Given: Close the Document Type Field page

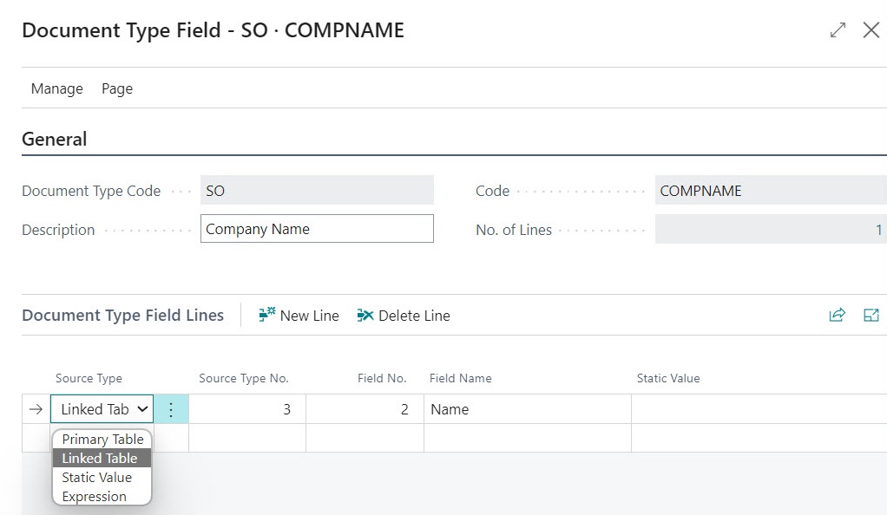Looking at the screenshot, I should pyautogui.click(x=871, y=30).
